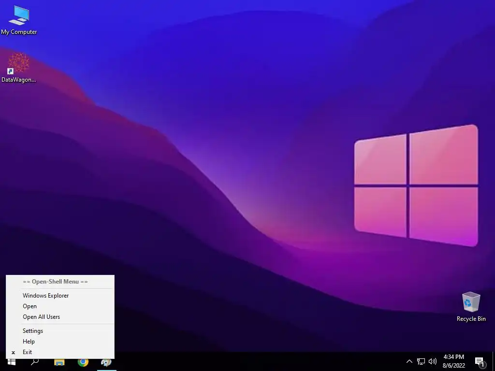The image size is (495, 371).
Task: Open Open-Shell Settings
Action: click(60, 330)
